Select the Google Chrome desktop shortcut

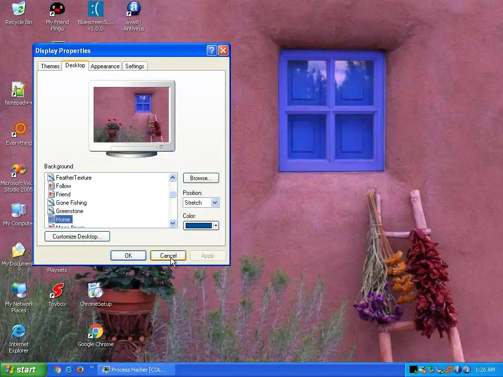coord(96,335)
